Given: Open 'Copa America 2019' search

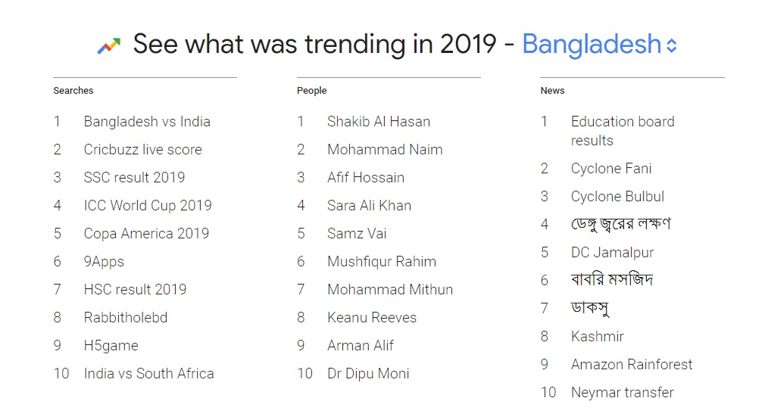Looking at the screenshot, I should pyautogui.click(x=146, y=234).
